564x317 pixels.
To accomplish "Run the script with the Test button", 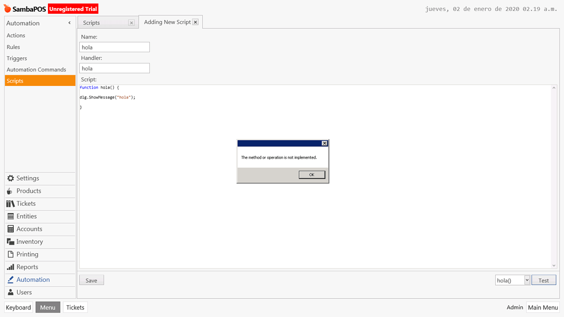I will coord(543,280).
